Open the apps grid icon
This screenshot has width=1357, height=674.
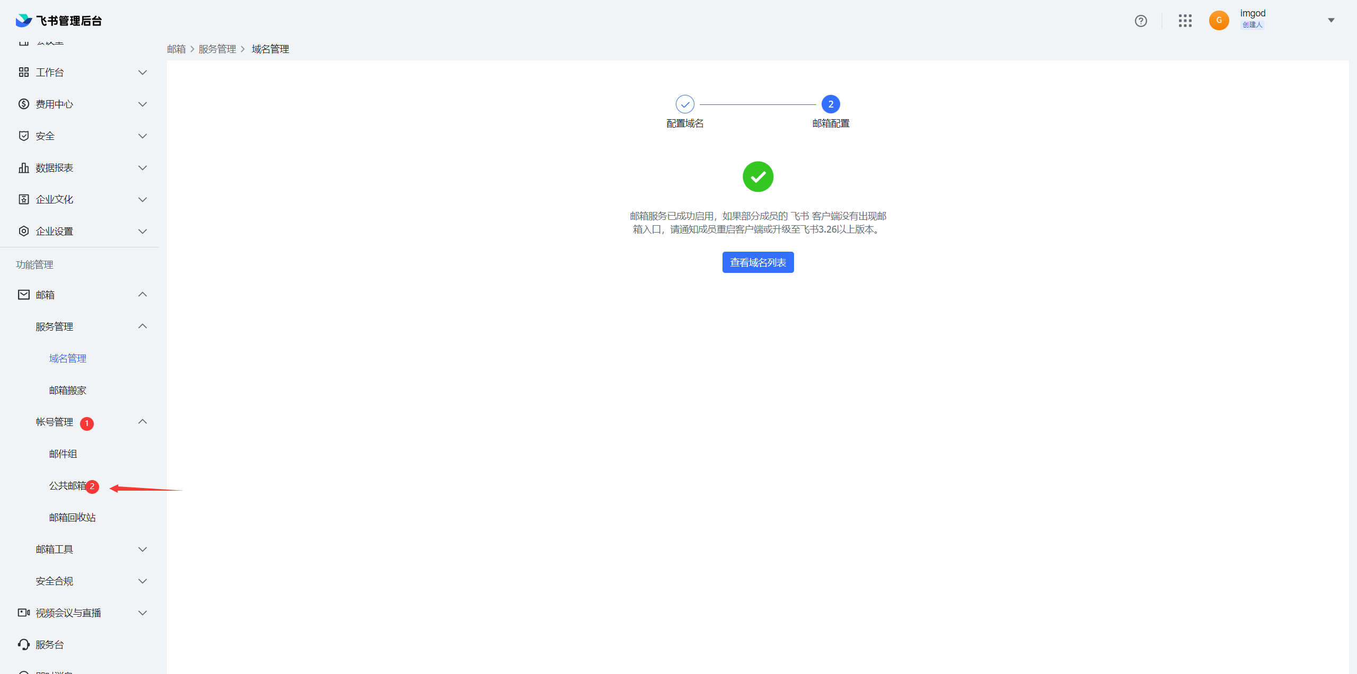pyautogui.click(x=1185, y=21)
